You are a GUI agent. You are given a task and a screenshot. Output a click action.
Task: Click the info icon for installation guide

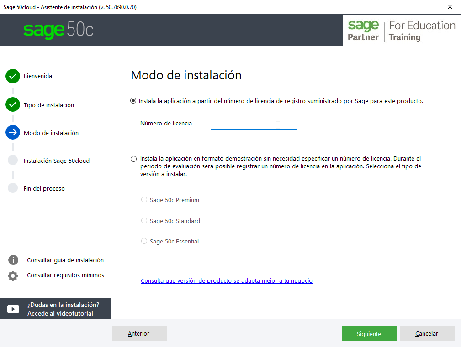13,260
